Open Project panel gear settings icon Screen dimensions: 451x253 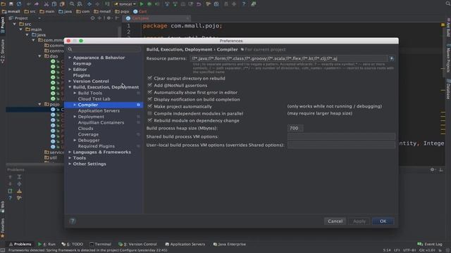pos(109,18)
